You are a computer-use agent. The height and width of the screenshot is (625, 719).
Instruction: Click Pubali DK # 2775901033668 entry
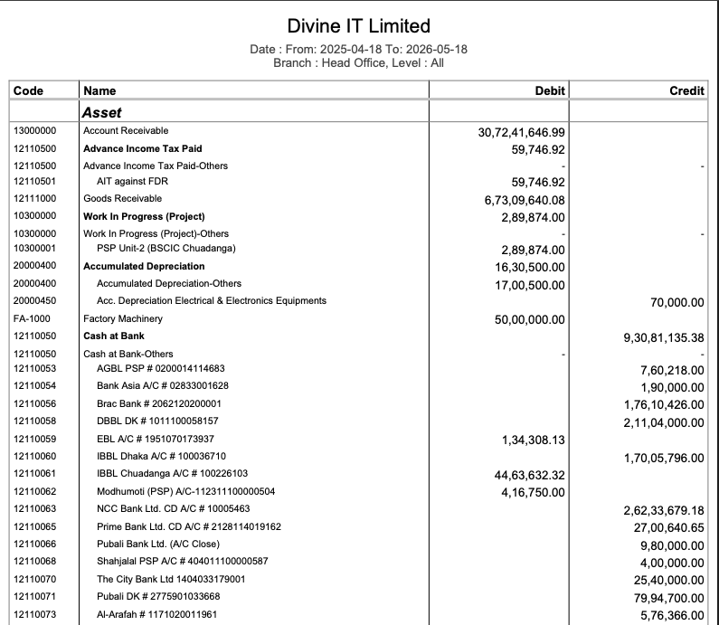(x=158, y=596)
